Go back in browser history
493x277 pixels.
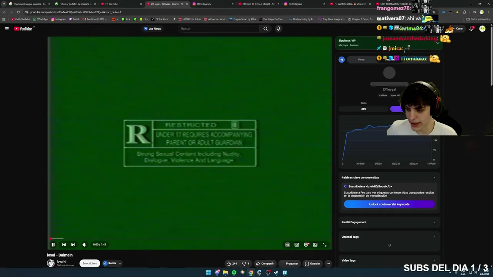point(4,12)
